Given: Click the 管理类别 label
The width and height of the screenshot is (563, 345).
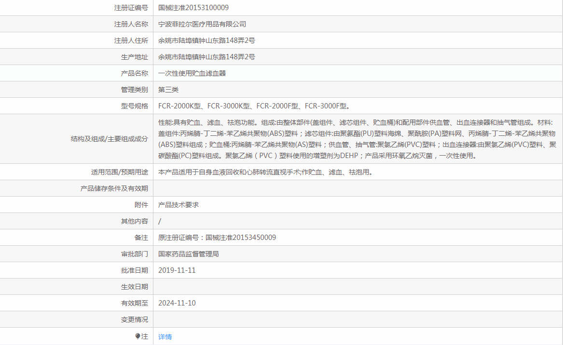Looking at the screenshot, I should [134, 90].
